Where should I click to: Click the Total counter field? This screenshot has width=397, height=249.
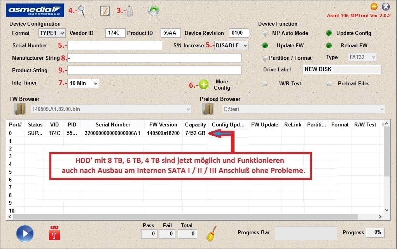coord(187,234)
